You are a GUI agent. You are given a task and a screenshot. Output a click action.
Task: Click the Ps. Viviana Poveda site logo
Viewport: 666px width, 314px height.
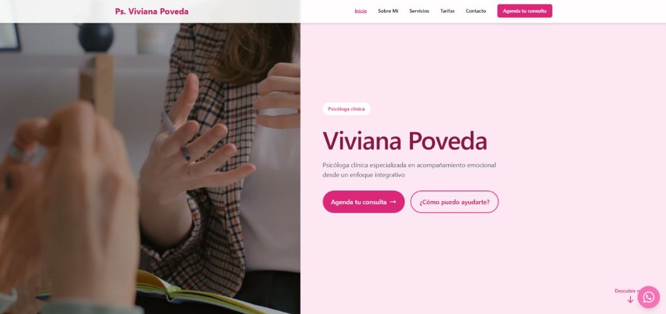(152, 11)
